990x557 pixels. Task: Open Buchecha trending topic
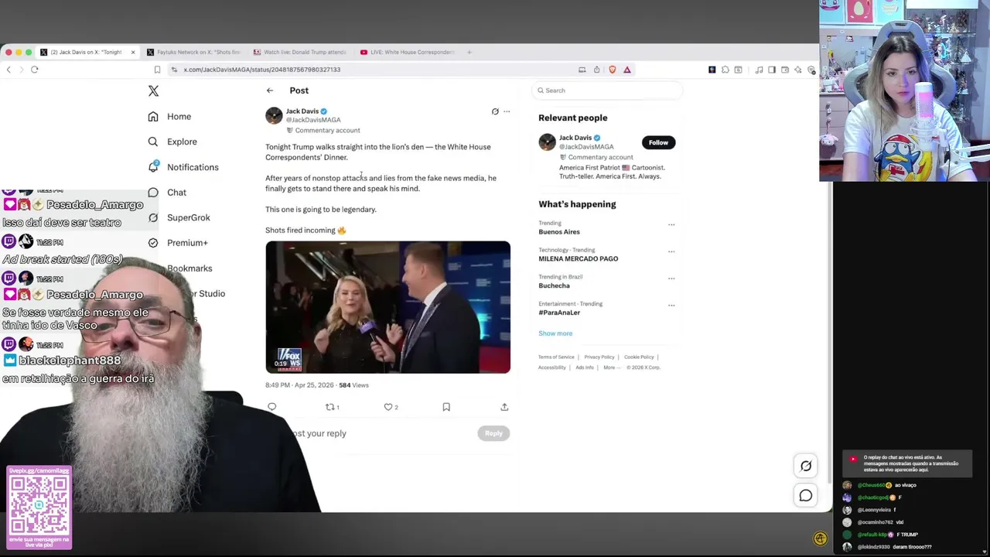554,285
